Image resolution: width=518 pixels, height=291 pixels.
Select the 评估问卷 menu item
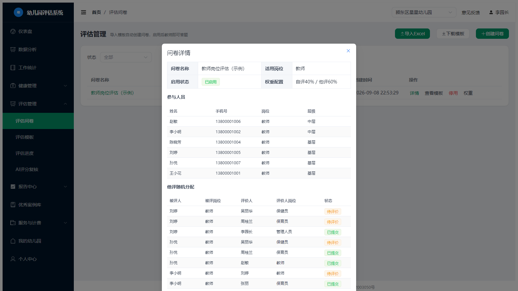(x=38, y=121)
